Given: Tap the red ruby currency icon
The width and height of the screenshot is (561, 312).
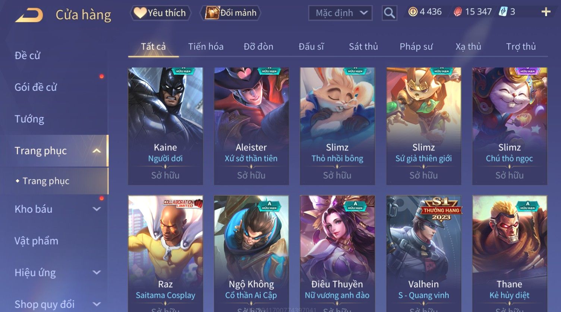Looking at the screenshot, I should pyautogui.click(x=458, y=12).
